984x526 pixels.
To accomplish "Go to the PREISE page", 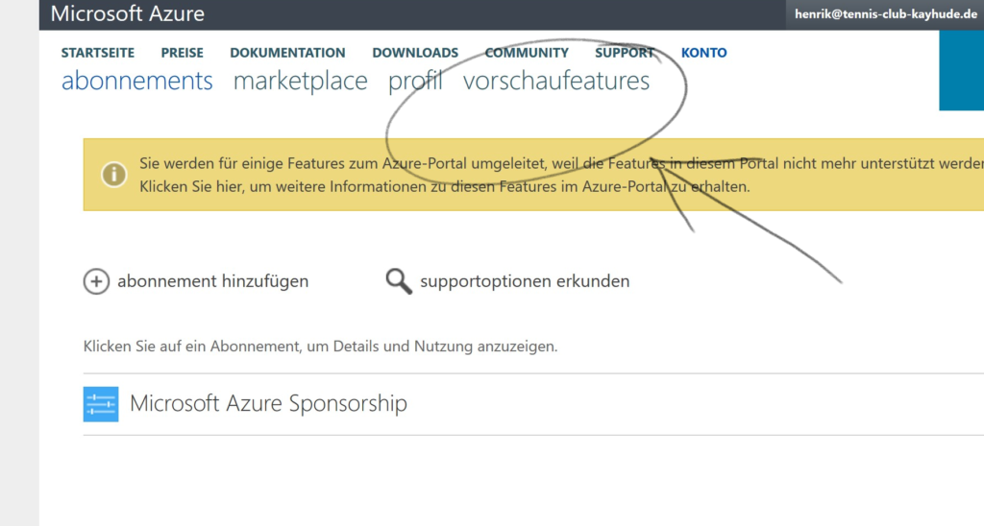I will (183, 53).
